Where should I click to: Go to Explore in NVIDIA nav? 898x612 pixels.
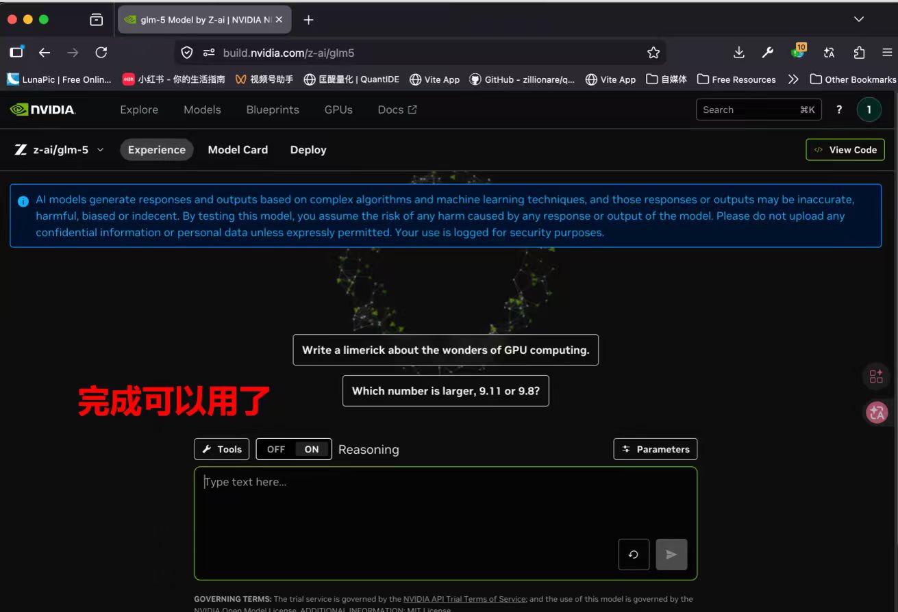click(139, 110)
